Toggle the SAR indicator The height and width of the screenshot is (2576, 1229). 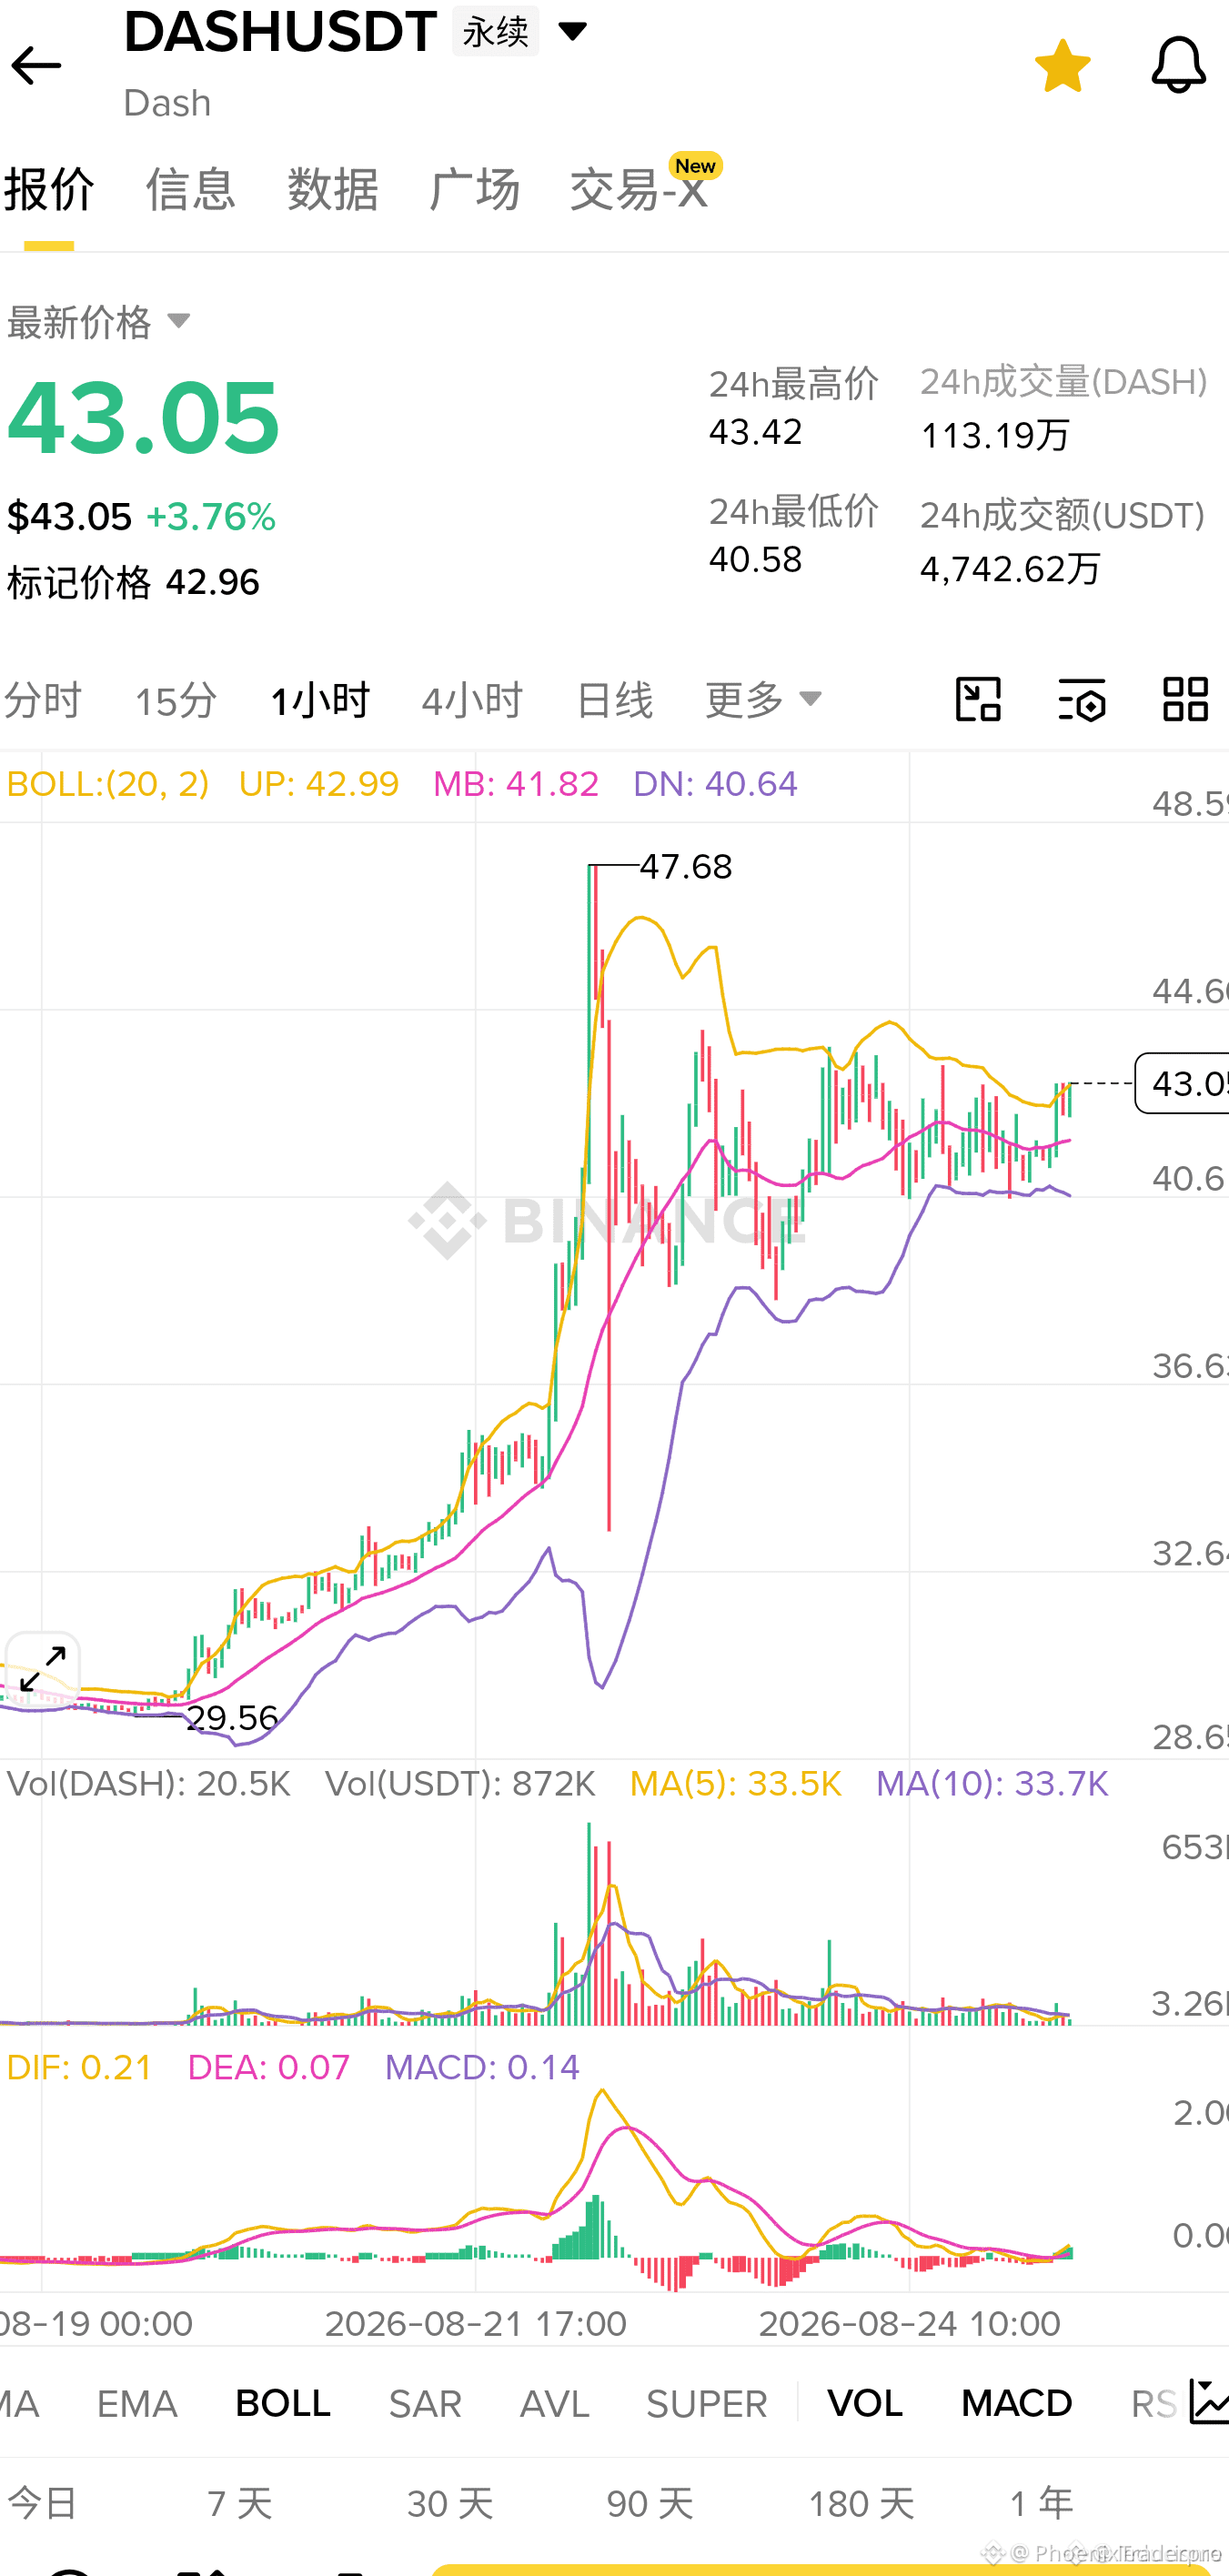[x=425, y=2404]
